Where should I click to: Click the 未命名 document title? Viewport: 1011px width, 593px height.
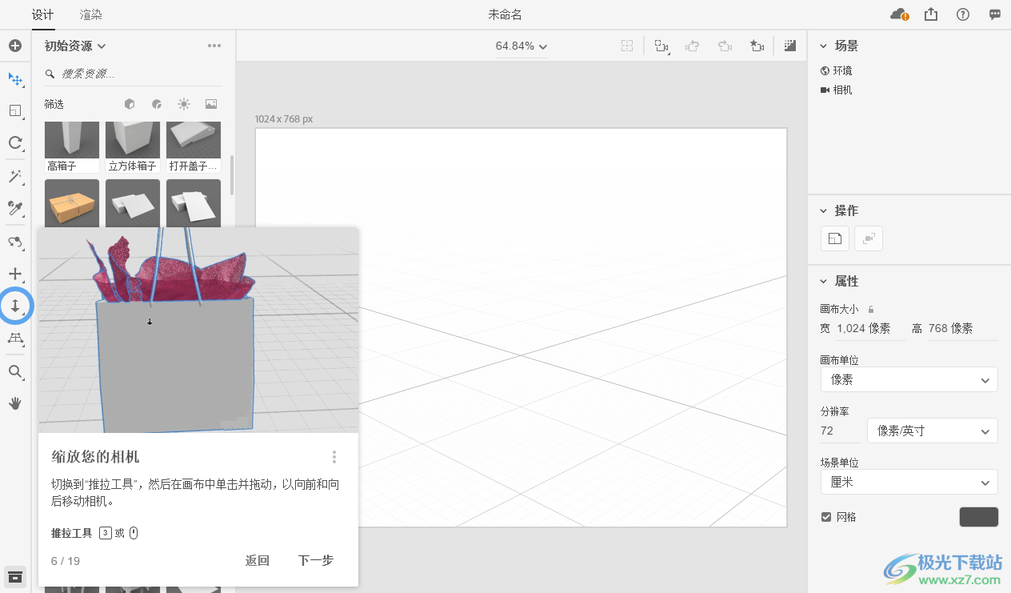coord(505,14)
